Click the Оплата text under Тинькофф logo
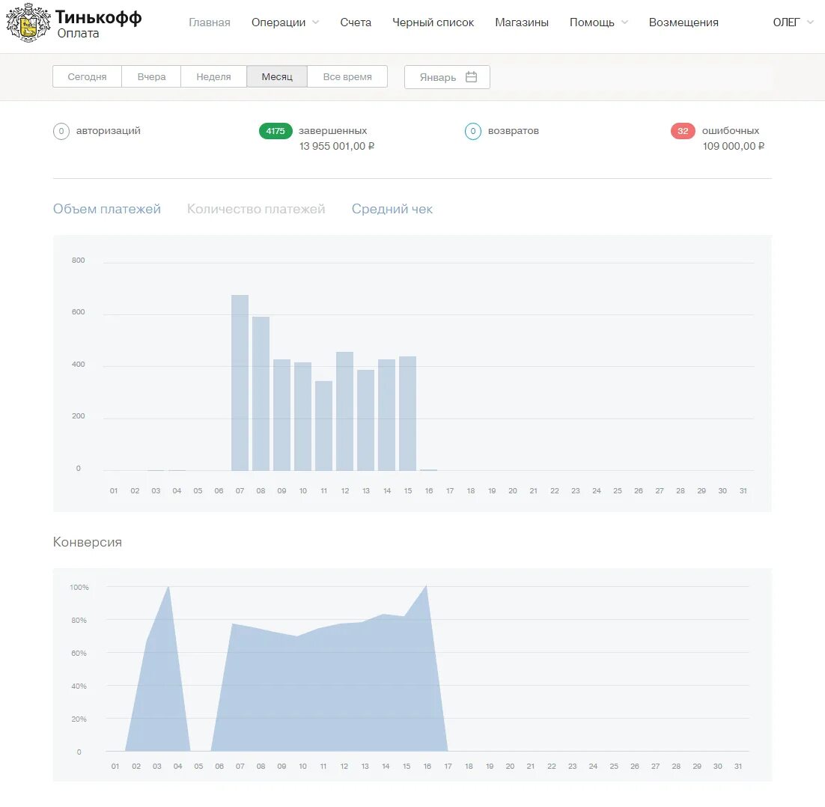 coord(79,33)
